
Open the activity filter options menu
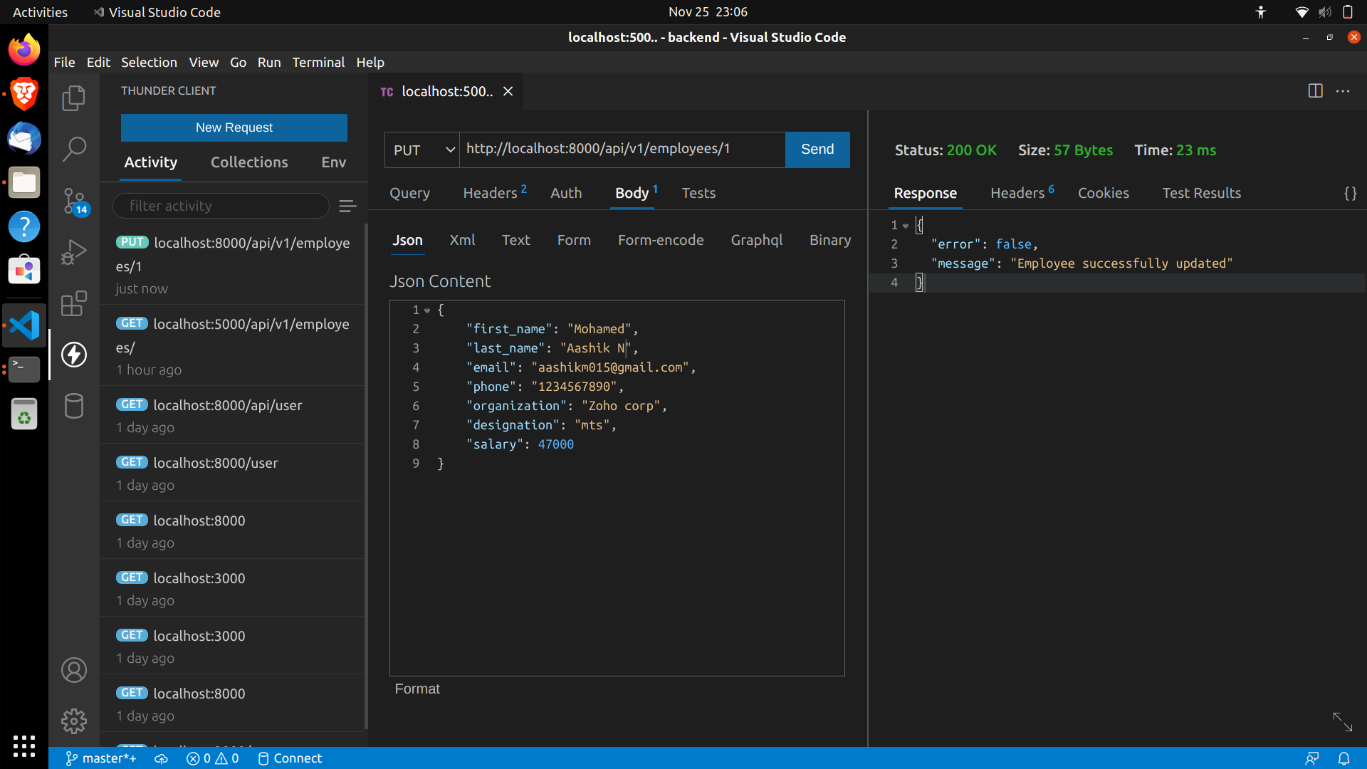(x=347, y=206)
